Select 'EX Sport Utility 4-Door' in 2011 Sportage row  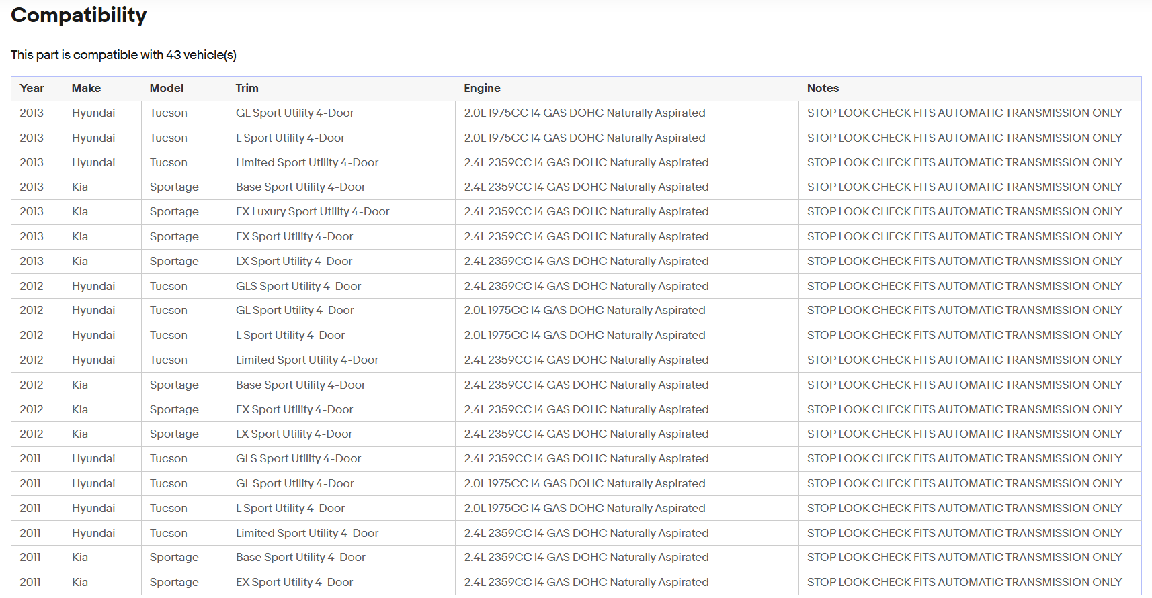[x=294, y=582]
